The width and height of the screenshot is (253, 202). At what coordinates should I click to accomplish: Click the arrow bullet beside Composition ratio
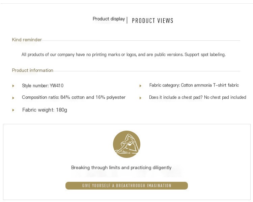pyautogui.click(x=13, y=98)
